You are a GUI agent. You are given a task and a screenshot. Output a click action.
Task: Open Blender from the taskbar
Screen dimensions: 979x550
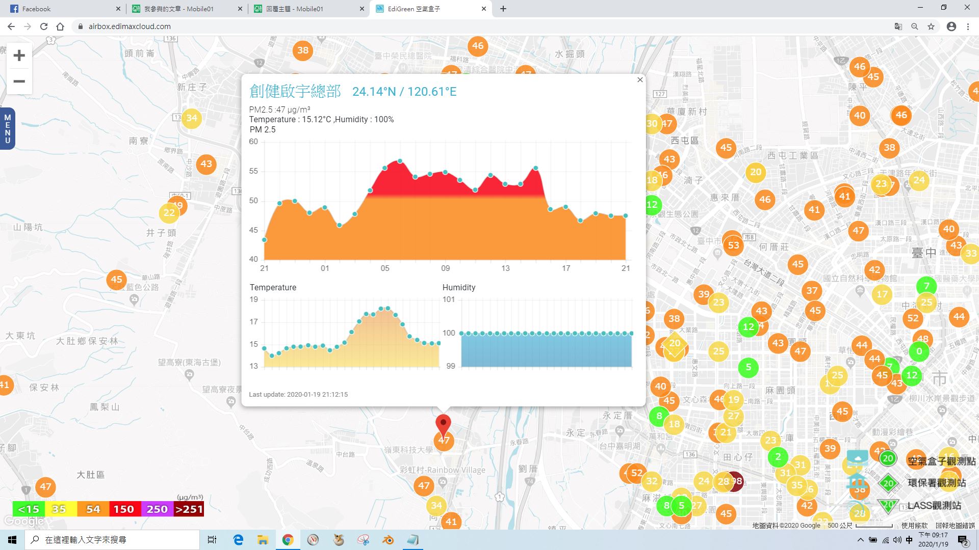pos(388,540)
